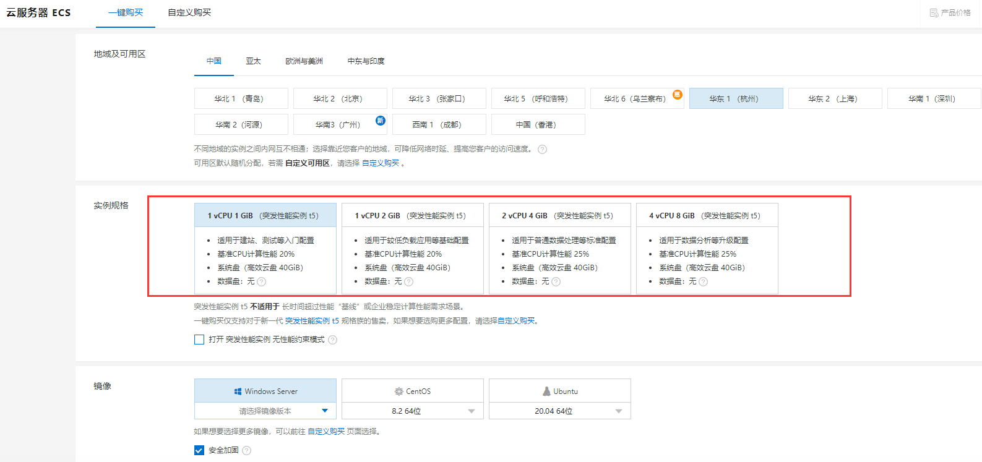Open the 产品价格 link

(x=950, y=12)
